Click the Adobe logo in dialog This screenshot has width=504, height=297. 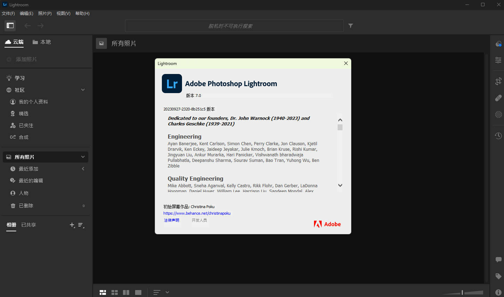(x=327, y=224)
